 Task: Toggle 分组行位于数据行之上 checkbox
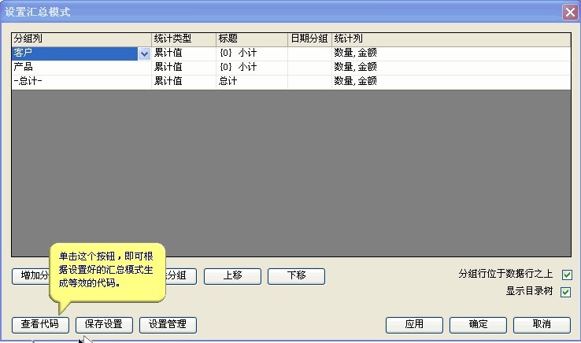[x=566, y=275]
